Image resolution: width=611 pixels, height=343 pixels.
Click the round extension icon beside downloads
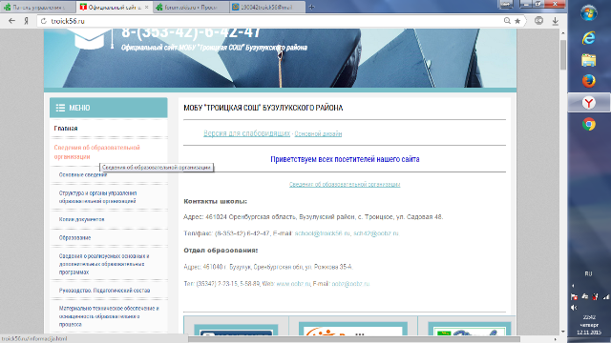pos(538,21)
